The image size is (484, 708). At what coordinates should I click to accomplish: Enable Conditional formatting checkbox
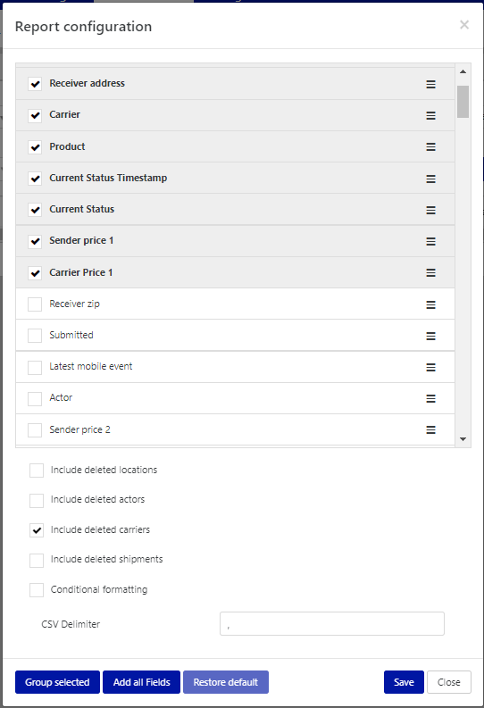click(37, 590)
